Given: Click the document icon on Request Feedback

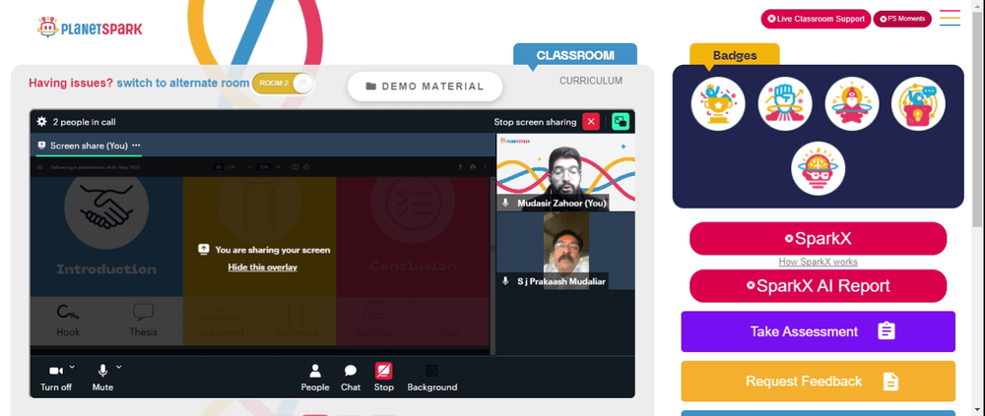Looking at the screenshot, I should pyautogui.click(x=890, y=381).
